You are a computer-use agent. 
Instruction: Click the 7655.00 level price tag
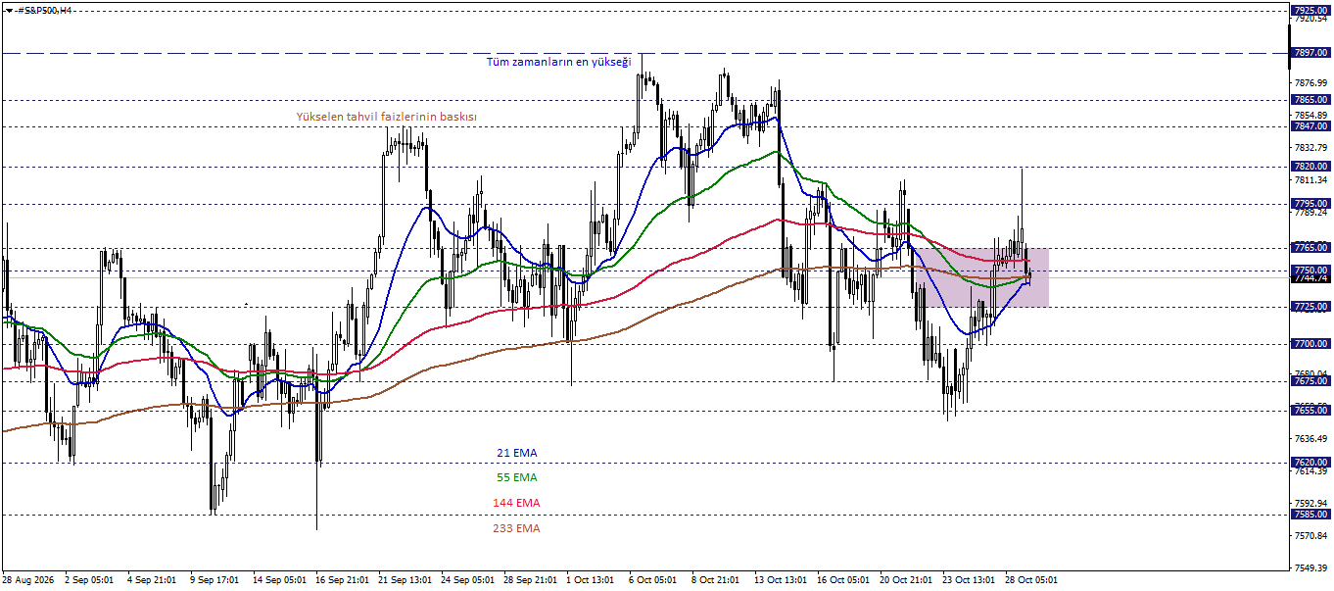[x=1310, y=411]
